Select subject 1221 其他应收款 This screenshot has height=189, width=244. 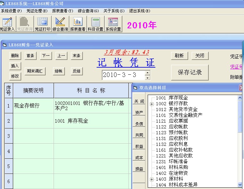point(174,156)
